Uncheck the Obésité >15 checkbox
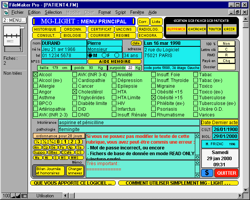 (x=154, y=98)
